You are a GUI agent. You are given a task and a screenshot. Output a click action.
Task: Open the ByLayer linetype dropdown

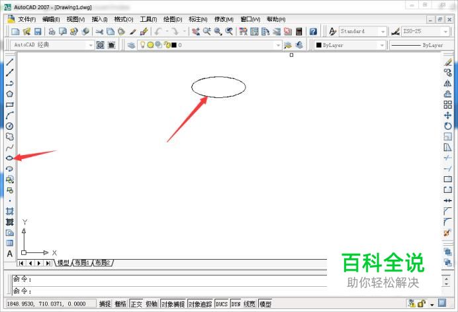422,45
